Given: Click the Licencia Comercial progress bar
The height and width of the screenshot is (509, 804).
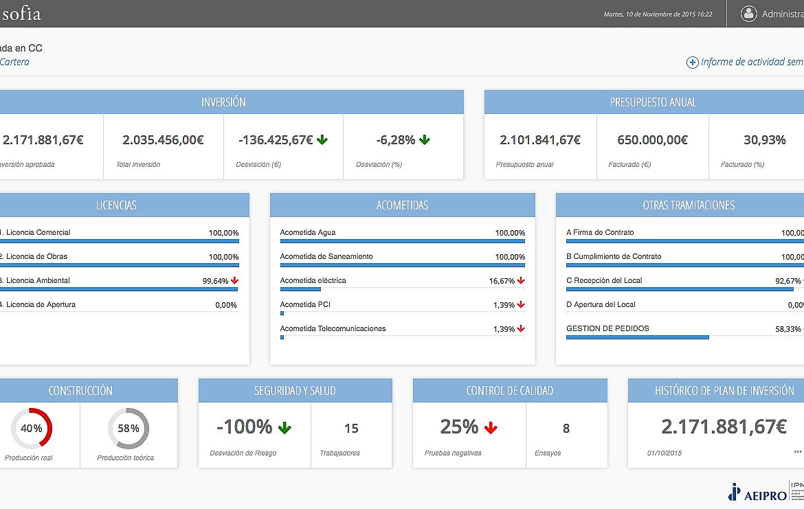Looking at the screenshot, I should [120, 241].
